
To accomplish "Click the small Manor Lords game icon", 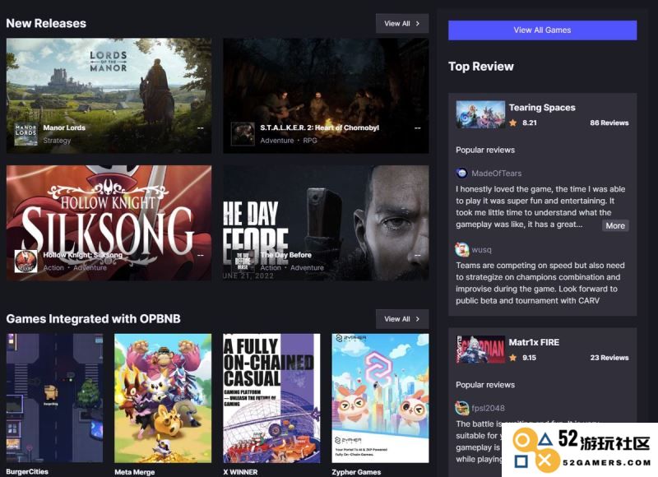I will [26, 134].
